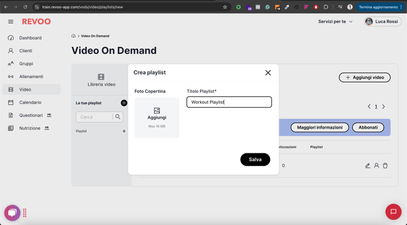Navigate to Allenamenti

tap(31, 76)
